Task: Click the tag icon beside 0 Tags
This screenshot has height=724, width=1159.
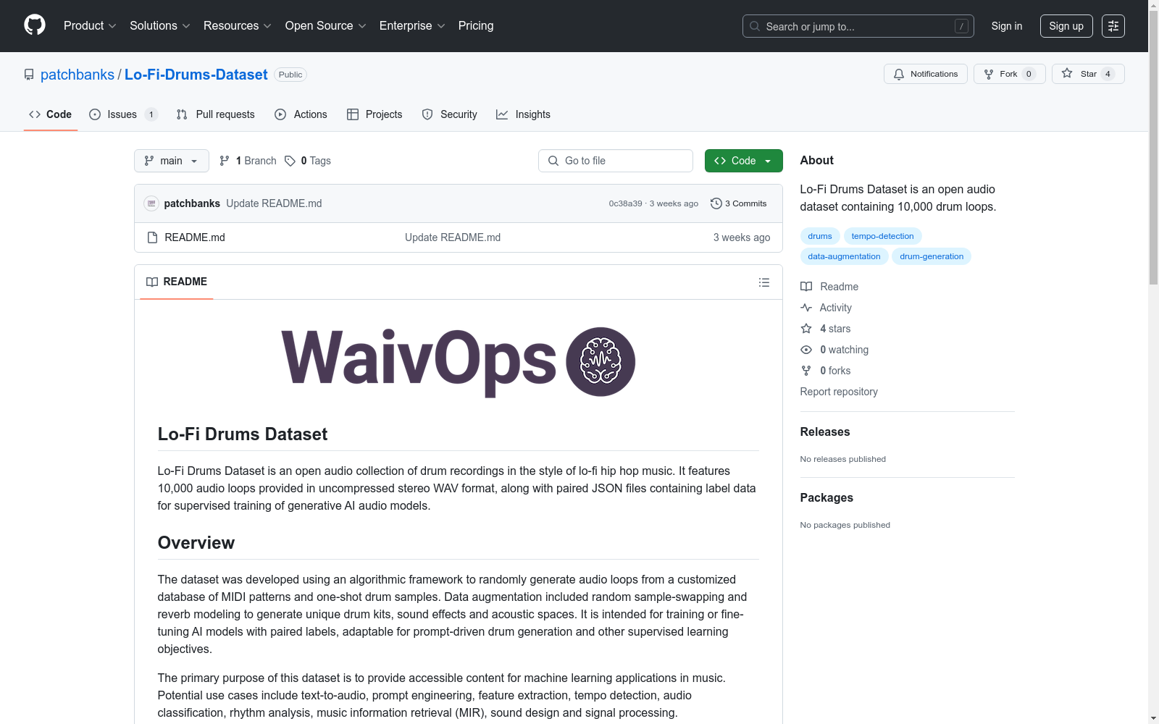Action: coord(290,161)
